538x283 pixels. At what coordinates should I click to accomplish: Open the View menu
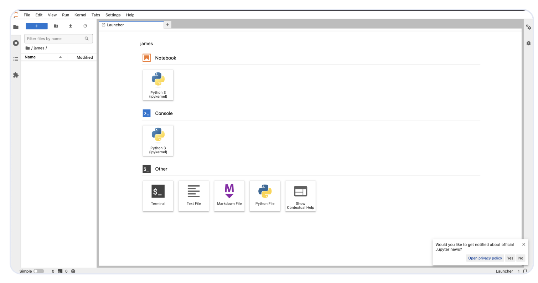[52, 15]
